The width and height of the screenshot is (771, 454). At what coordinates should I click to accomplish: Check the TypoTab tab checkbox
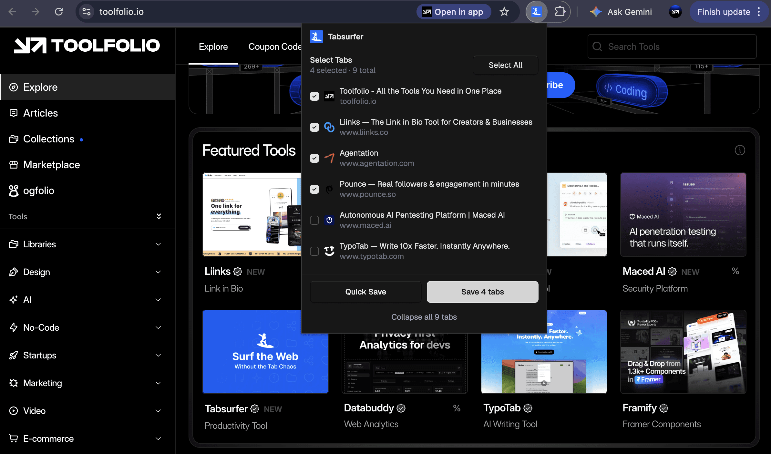click(x=314, y=251)
